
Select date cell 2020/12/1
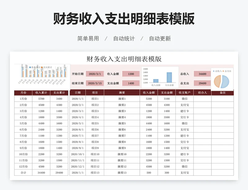click(78, 166)
